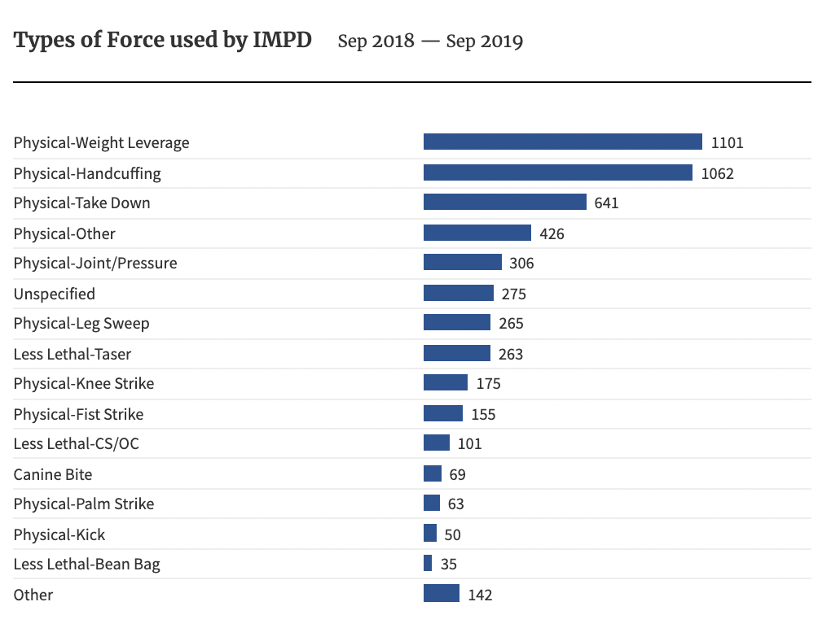This screenshot has height=628, width=831.
Task: Select the Less Lethal-CS/OC bar
Action: [x=437, y=443]
